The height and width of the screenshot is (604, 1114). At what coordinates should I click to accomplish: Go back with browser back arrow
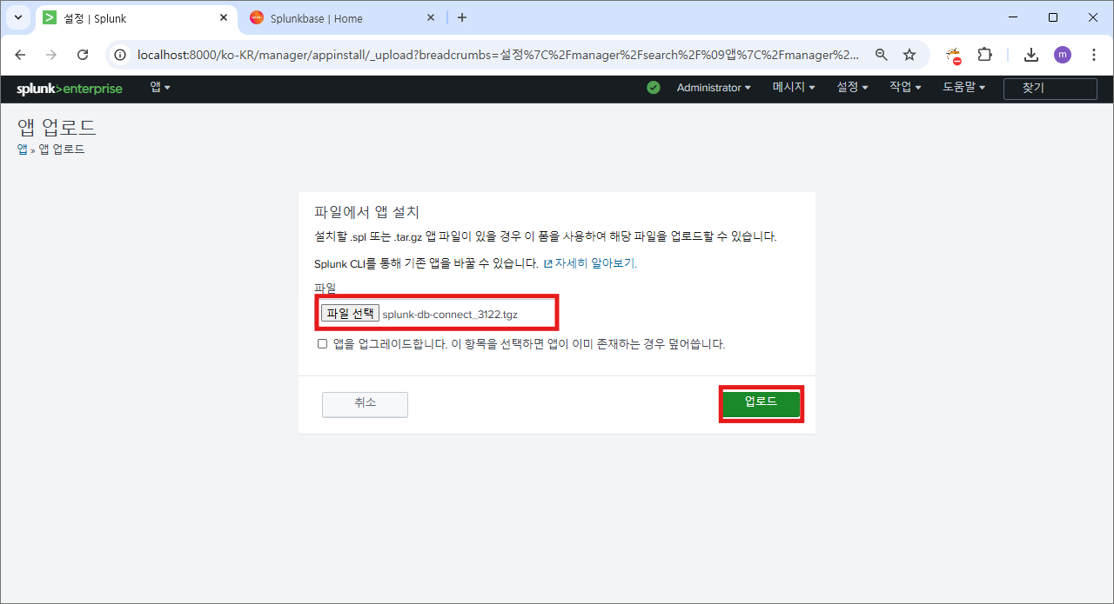[21, 55]
